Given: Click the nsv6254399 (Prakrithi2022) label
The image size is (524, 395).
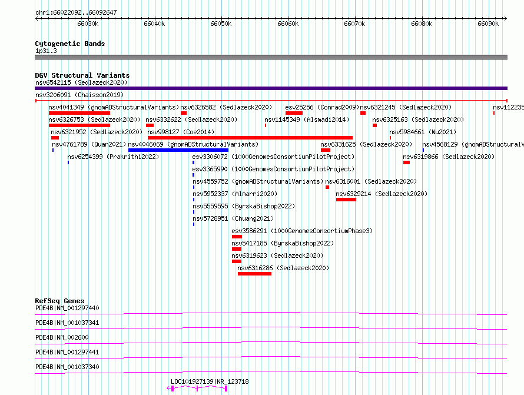Looking at the screenshot, I should (113, 157).
